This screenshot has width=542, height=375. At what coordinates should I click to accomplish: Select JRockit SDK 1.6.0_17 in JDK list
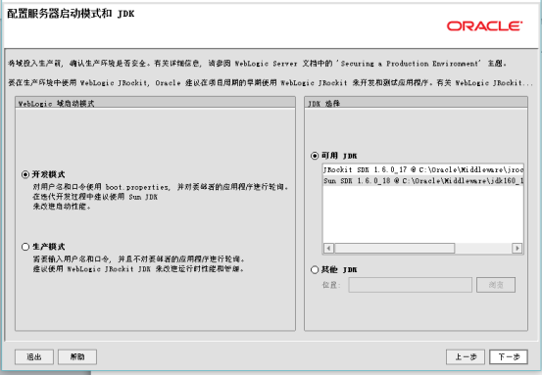point(423,170)
